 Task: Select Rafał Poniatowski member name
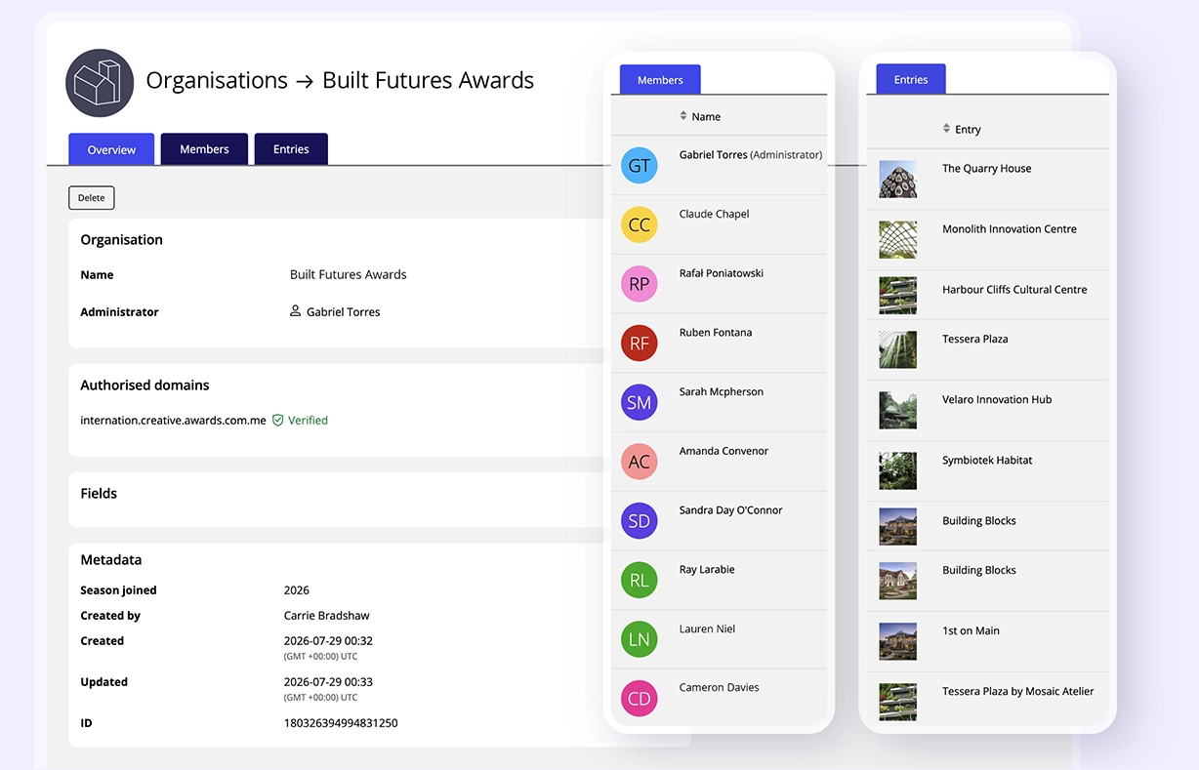click(x=722, y=273)
